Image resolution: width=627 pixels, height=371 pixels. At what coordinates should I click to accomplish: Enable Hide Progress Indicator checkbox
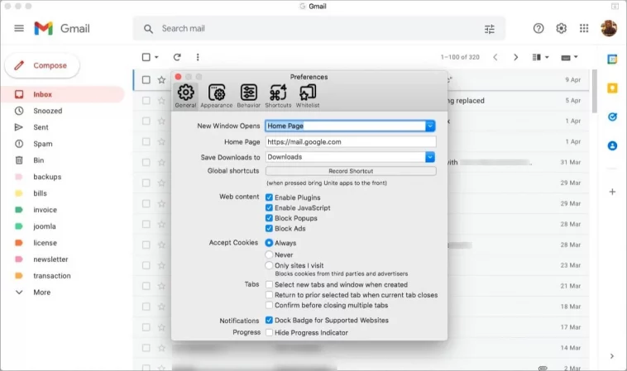pos(269,332)
